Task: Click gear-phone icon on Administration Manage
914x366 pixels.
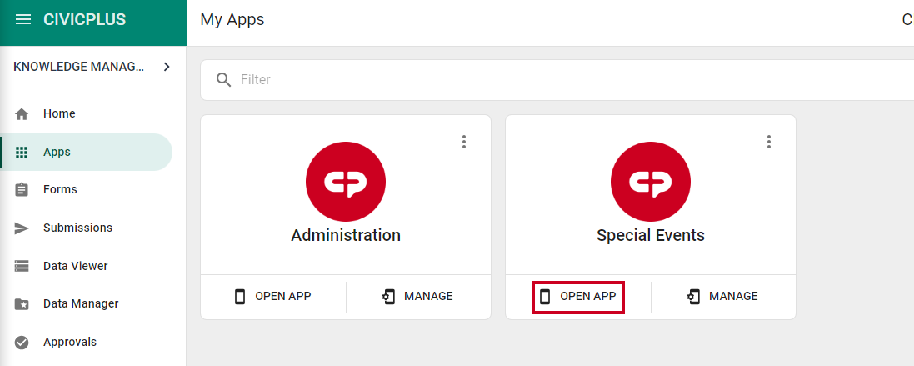Action: click(388, 297)
